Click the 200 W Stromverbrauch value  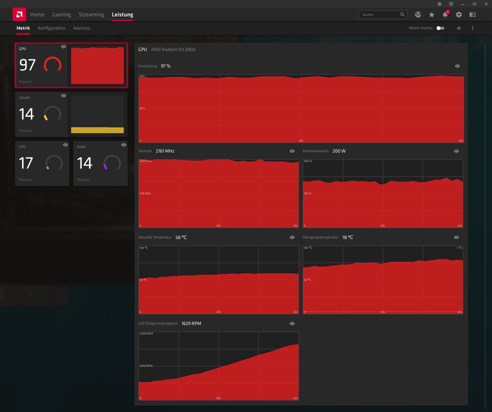pos(339,151)
